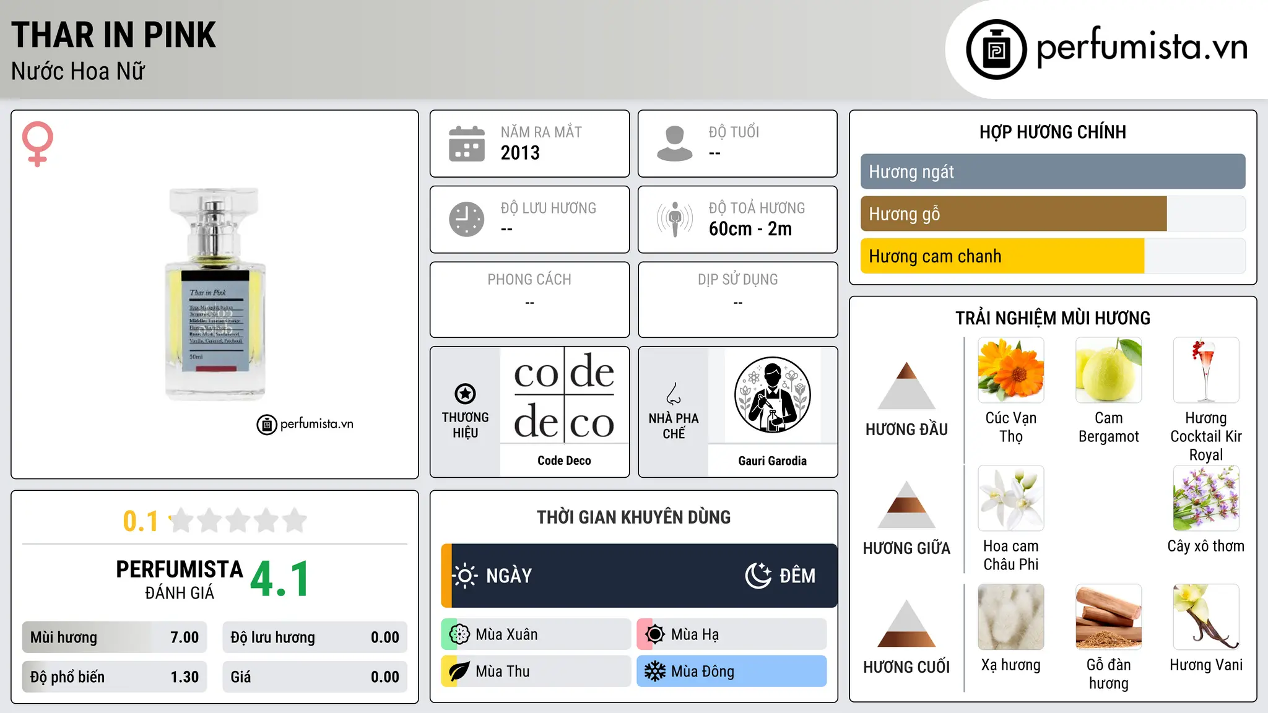Image resolution: width=1268 pixels, height=713 pixels.
Task: Open the Gỗ đàn hương note image
Action: [x=1108, y=617]
